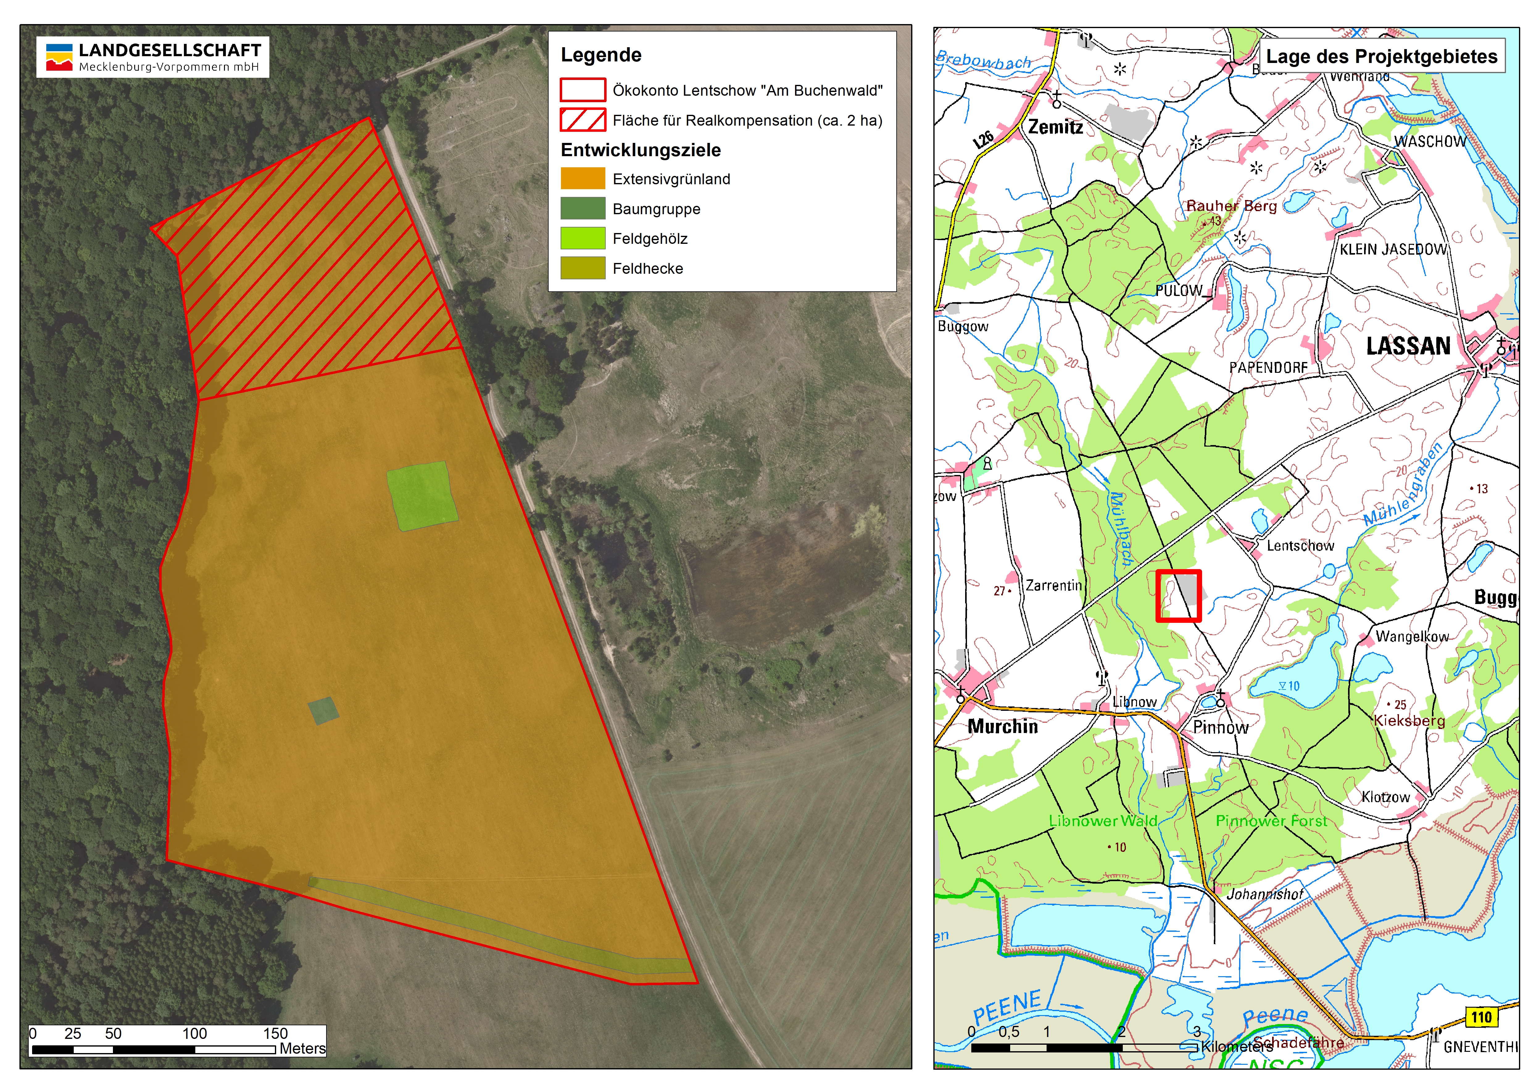This screenshot has width=1531, height=1083.
Task: Click the 'Zarrentin' place label
Action: click(x=1054, y=585)
